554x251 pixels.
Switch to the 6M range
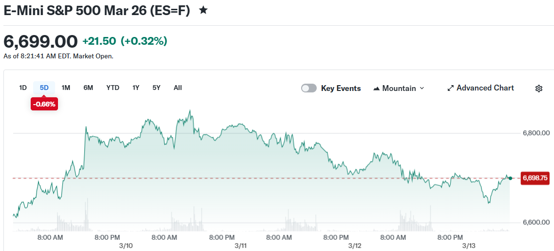[88, 88]
